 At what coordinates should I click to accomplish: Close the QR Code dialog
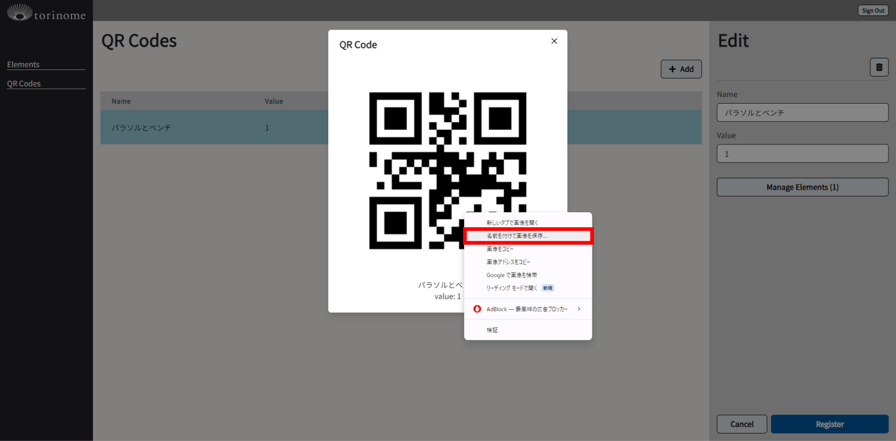(554, 41)
